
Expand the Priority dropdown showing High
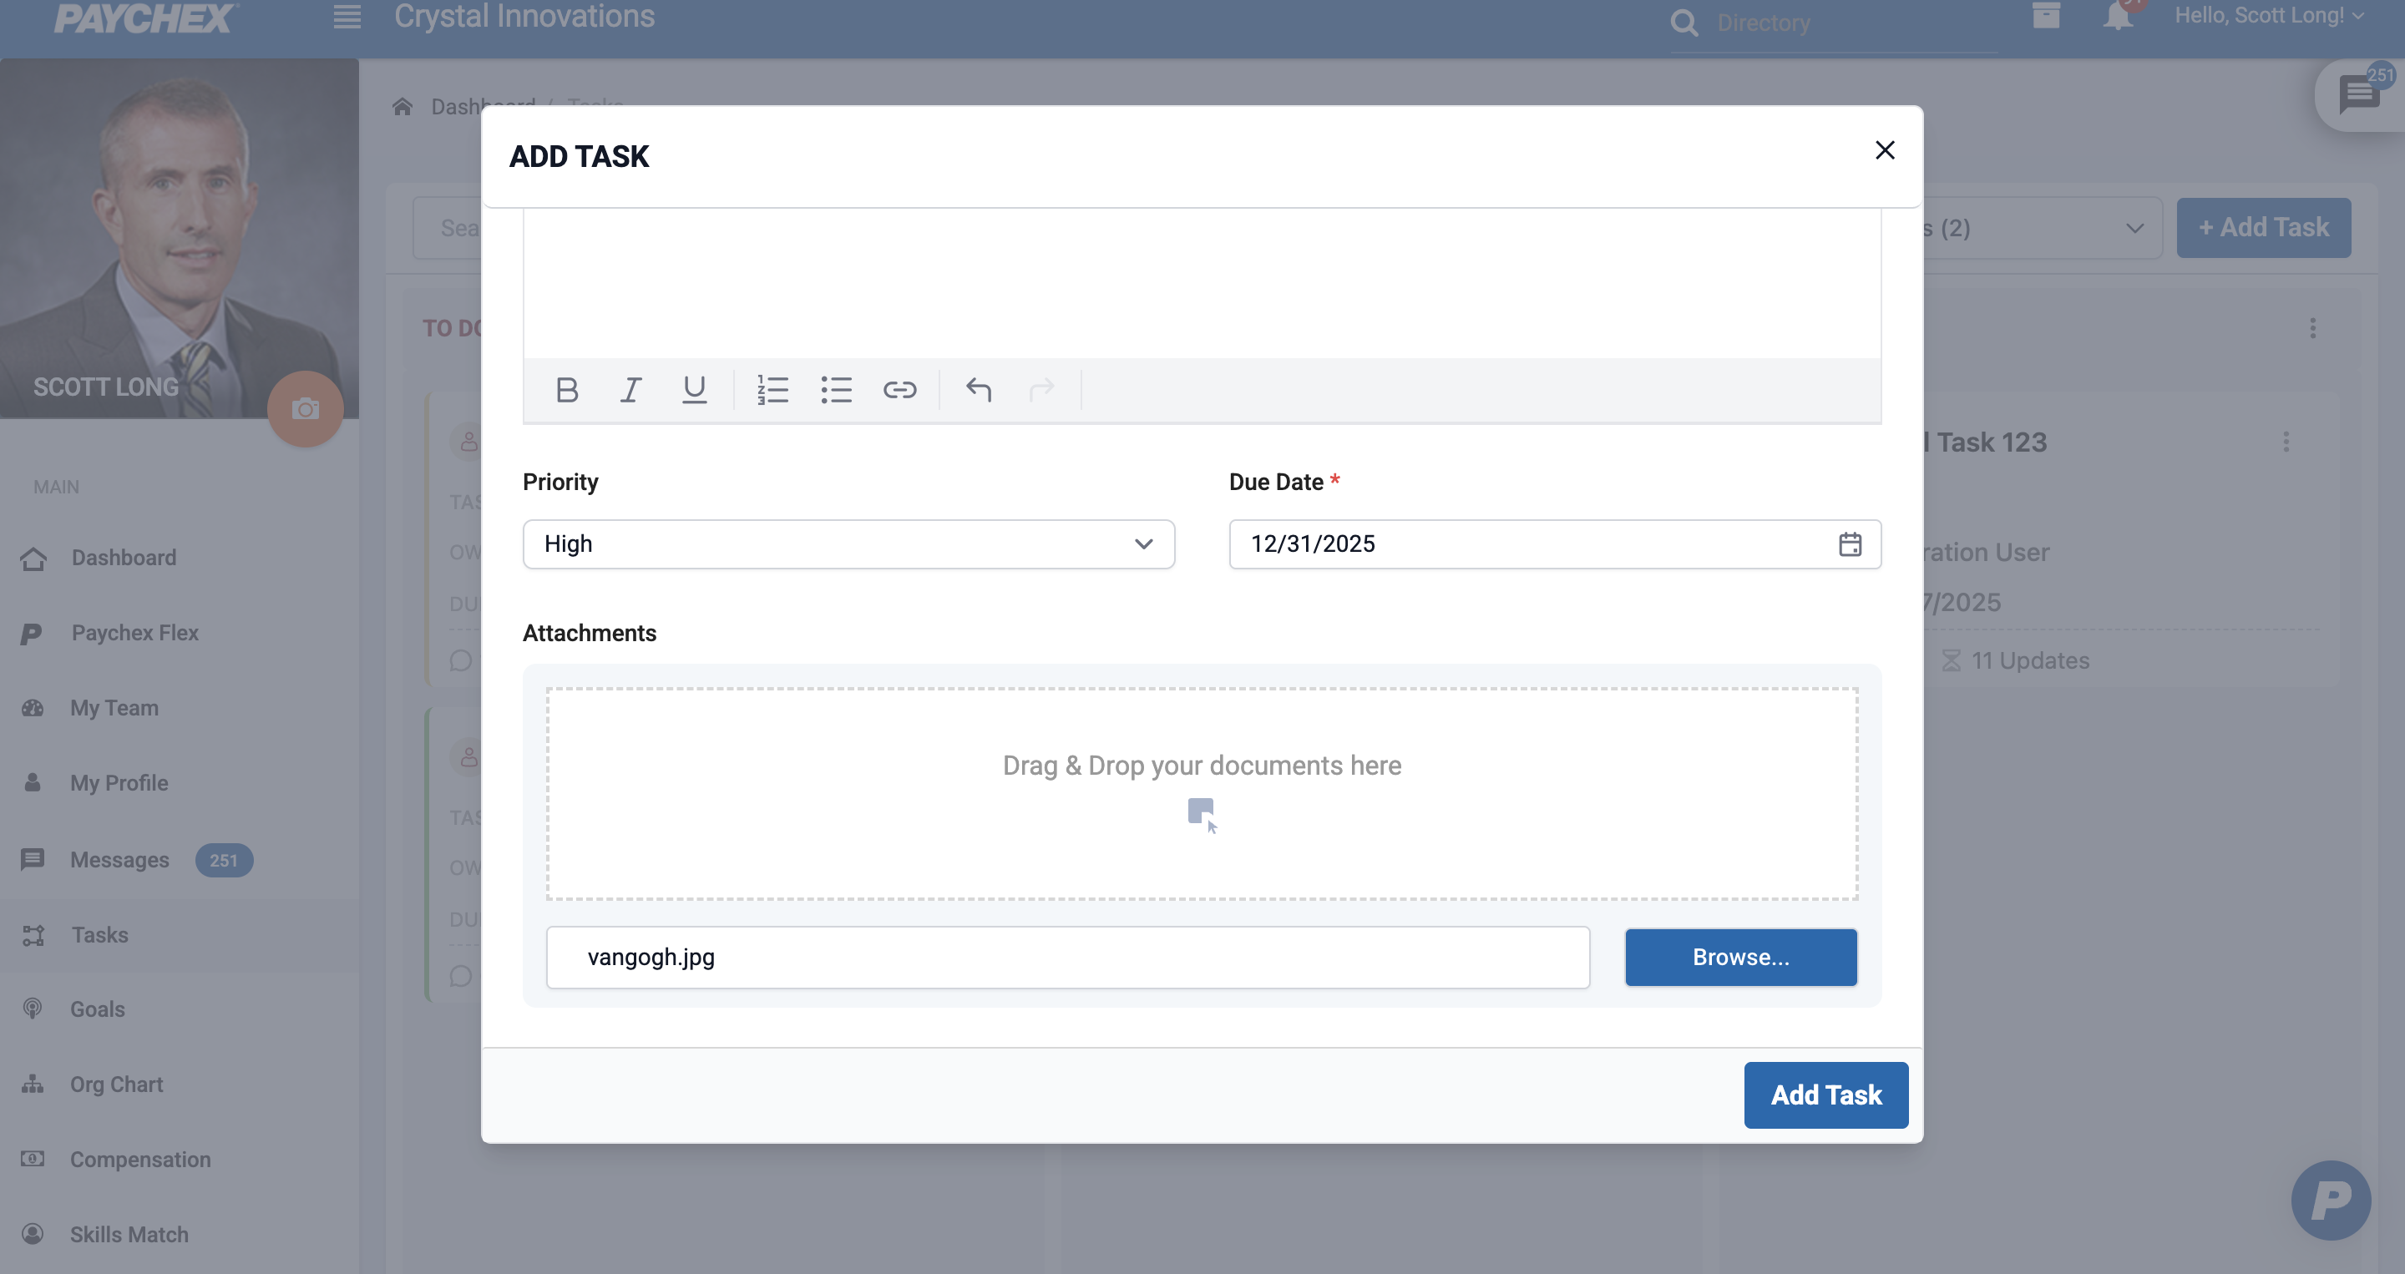[848, 544]
